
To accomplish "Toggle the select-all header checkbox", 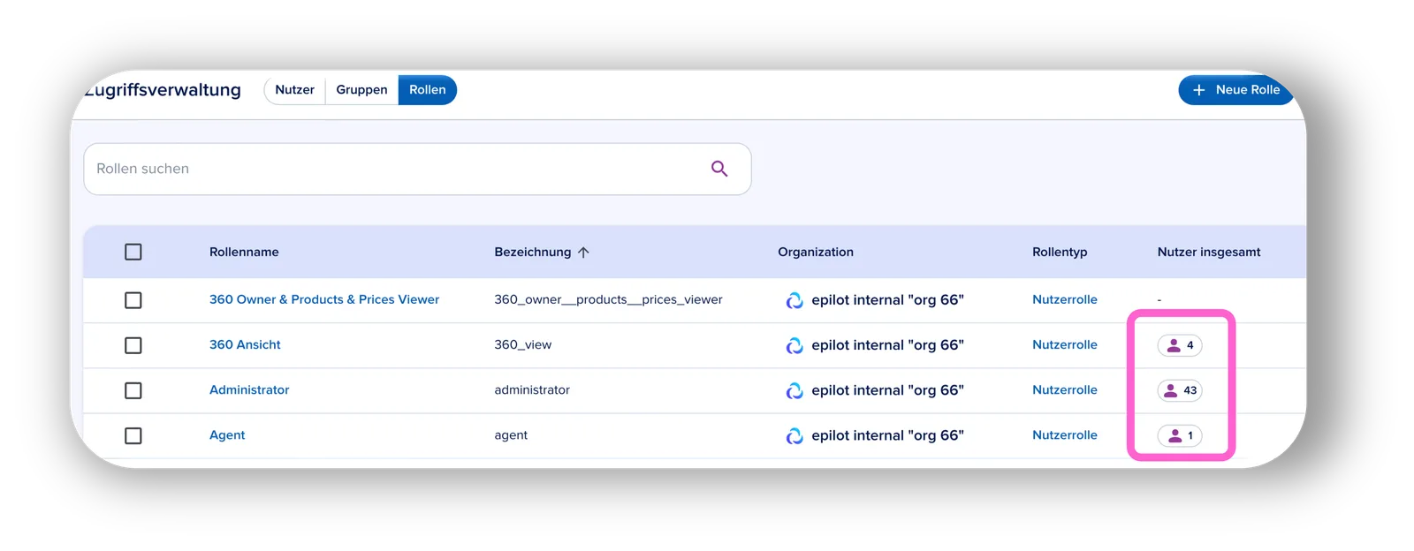I will (133, 253).
